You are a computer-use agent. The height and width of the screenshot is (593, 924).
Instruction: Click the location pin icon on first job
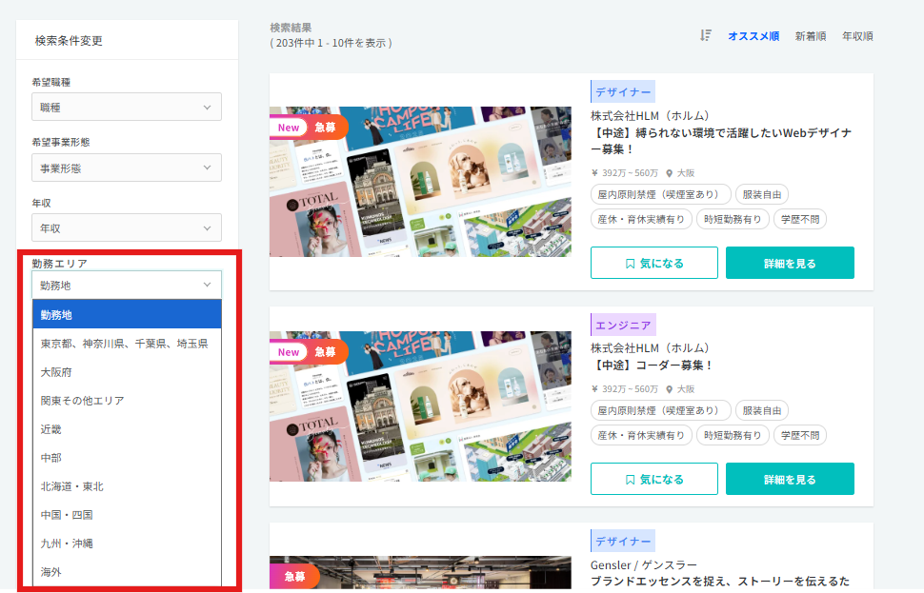point(670,173)
